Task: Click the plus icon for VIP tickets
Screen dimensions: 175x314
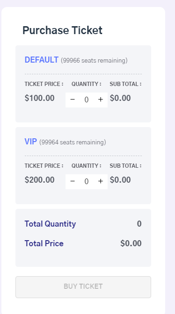Action: tap(101, 181)
